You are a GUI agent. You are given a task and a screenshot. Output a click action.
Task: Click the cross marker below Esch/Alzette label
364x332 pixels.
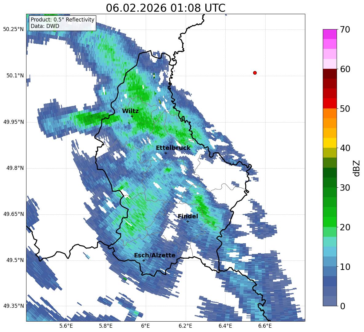144,260
